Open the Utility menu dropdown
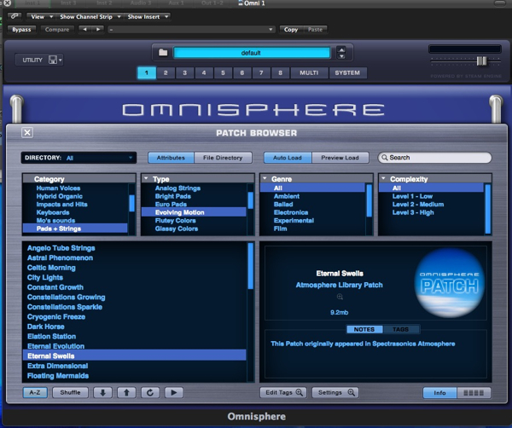512x428 pixels. [x=39, y=60]
